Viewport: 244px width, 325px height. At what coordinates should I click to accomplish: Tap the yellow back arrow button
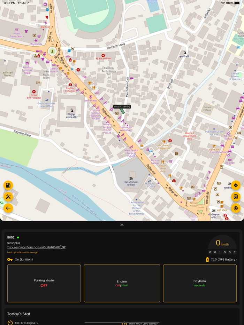tap(8, 208)
